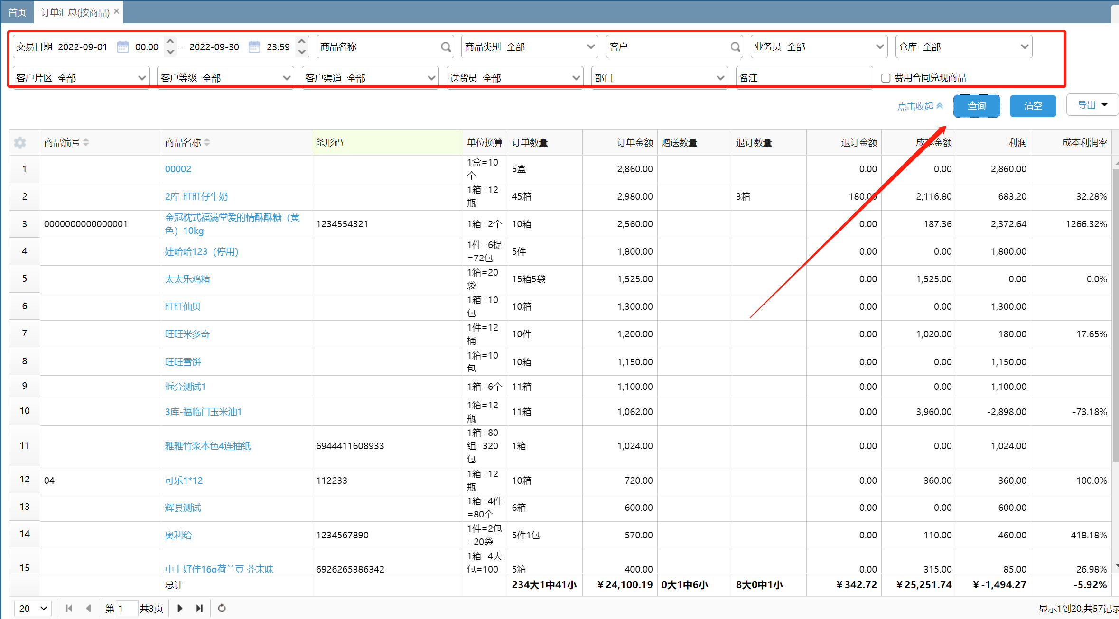Screen dimensions: 1119x619
Task: Open table column settings gear
Action: coord(20,142)
